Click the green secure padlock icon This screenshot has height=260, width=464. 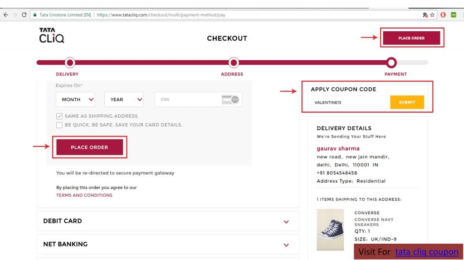pos(35,15)
